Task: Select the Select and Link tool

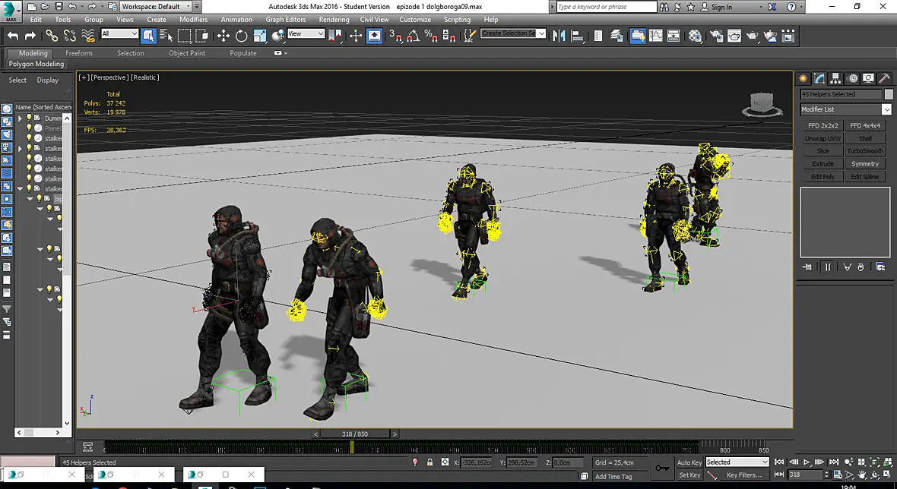Action: pyautogui.click(x=52, y=36)
